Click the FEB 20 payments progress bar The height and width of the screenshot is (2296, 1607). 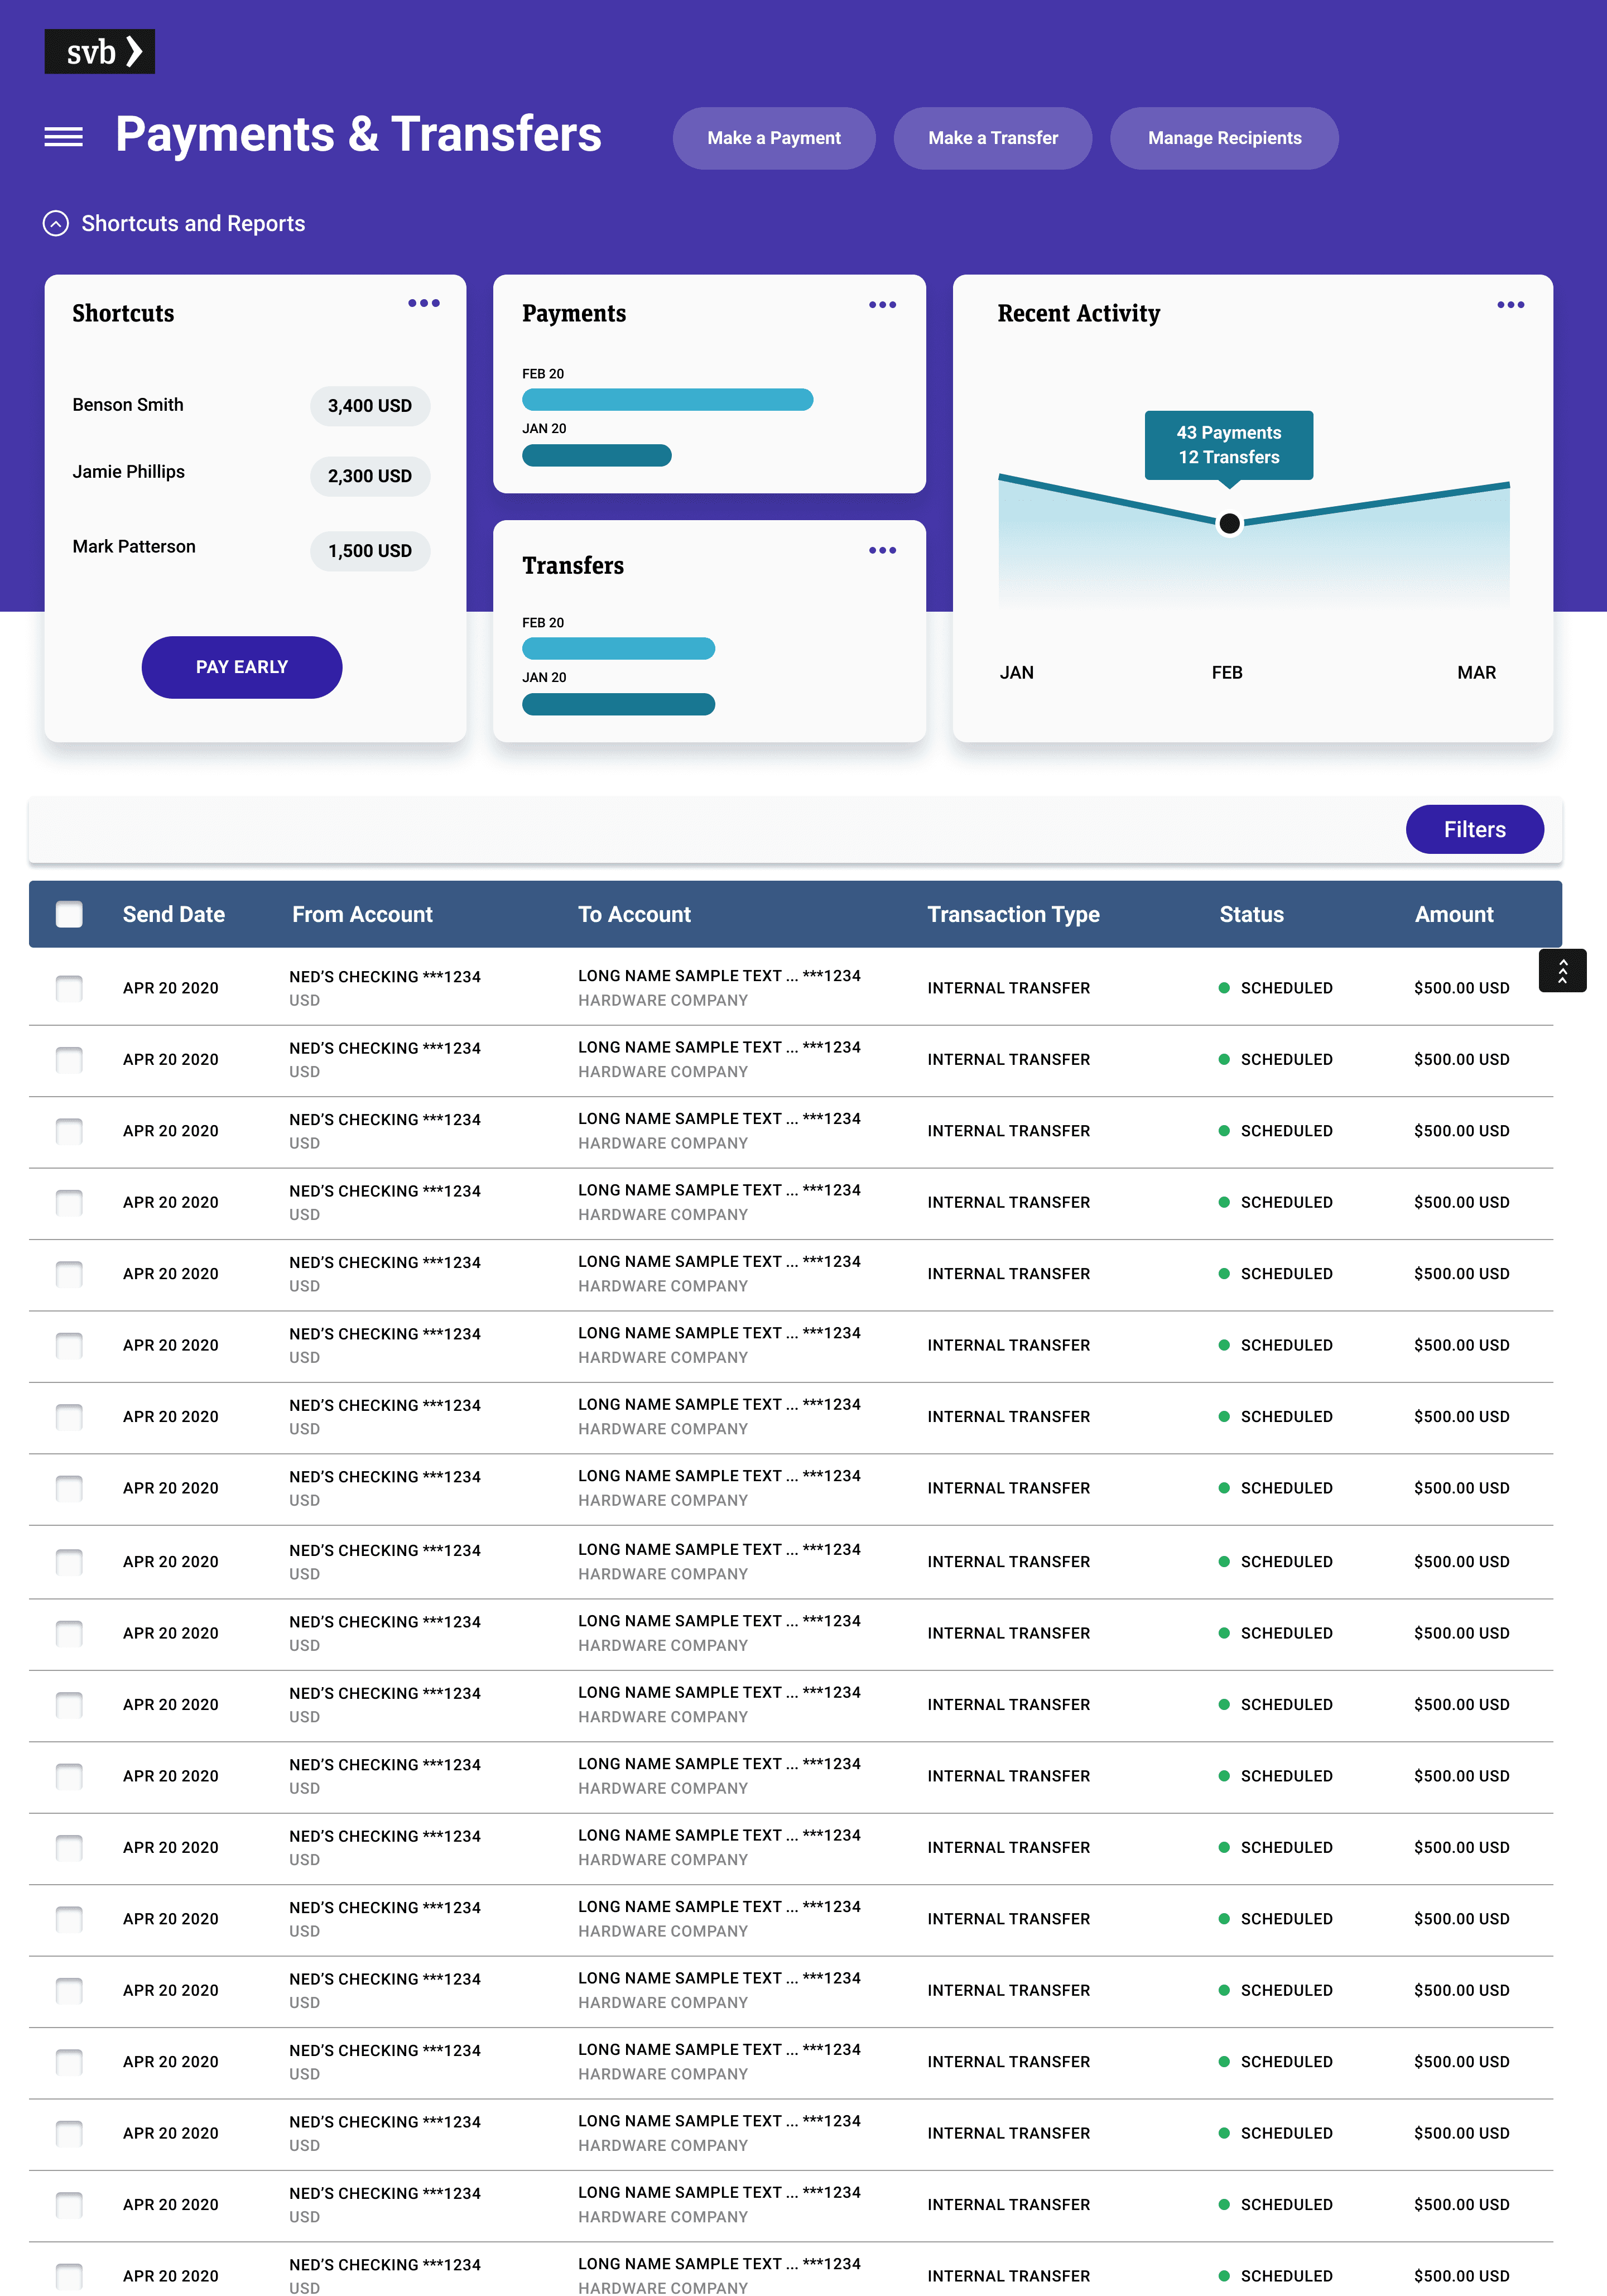667,399
